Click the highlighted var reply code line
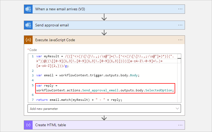212x132 pixels. (x=105, y=88)
